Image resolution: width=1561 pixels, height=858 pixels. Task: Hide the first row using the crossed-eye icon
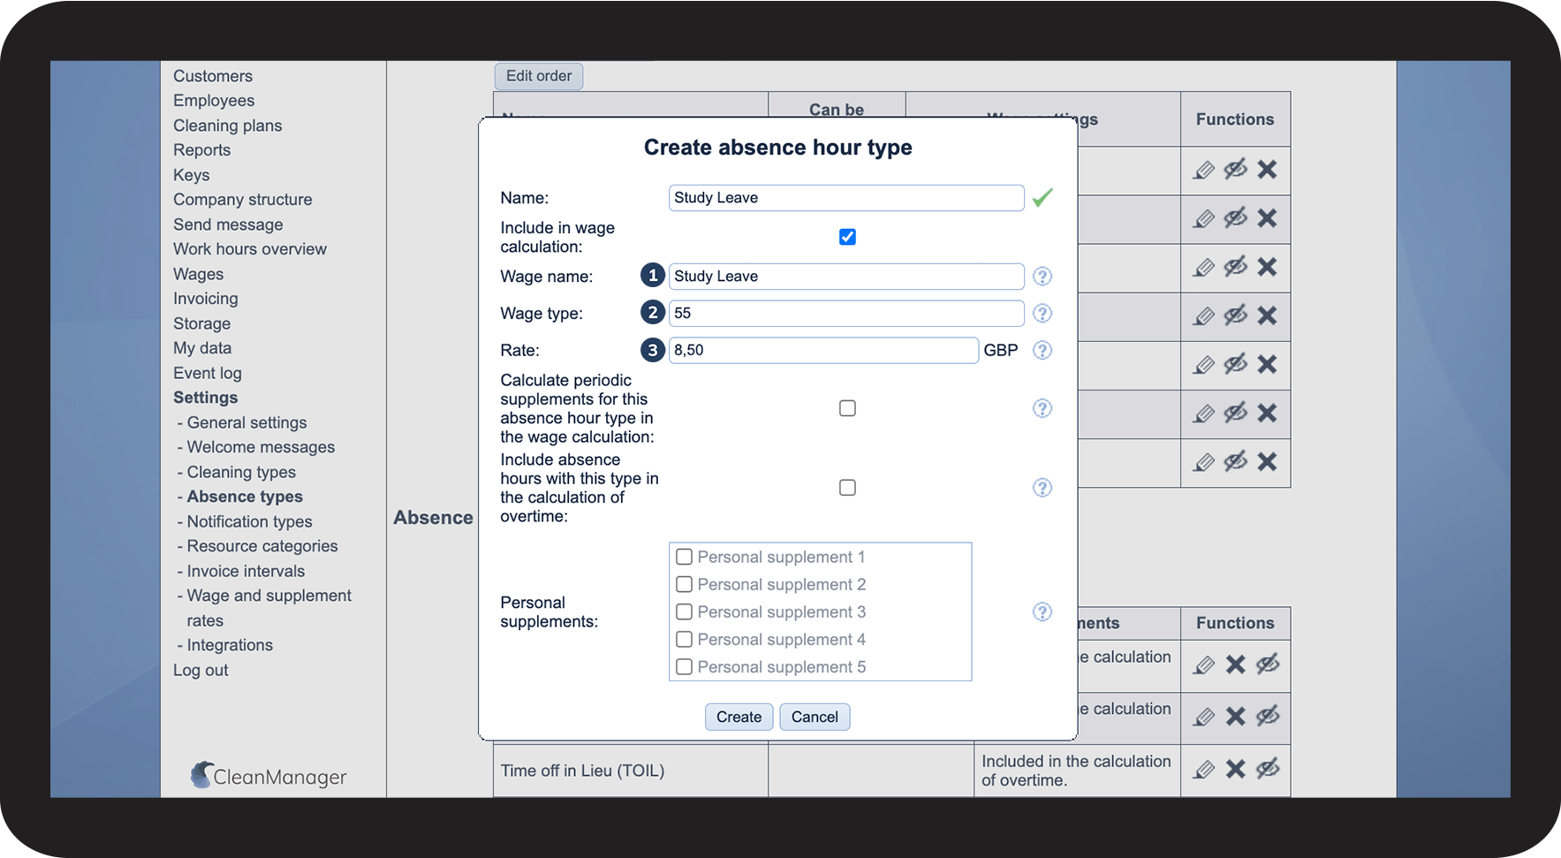coord(1235,170)
